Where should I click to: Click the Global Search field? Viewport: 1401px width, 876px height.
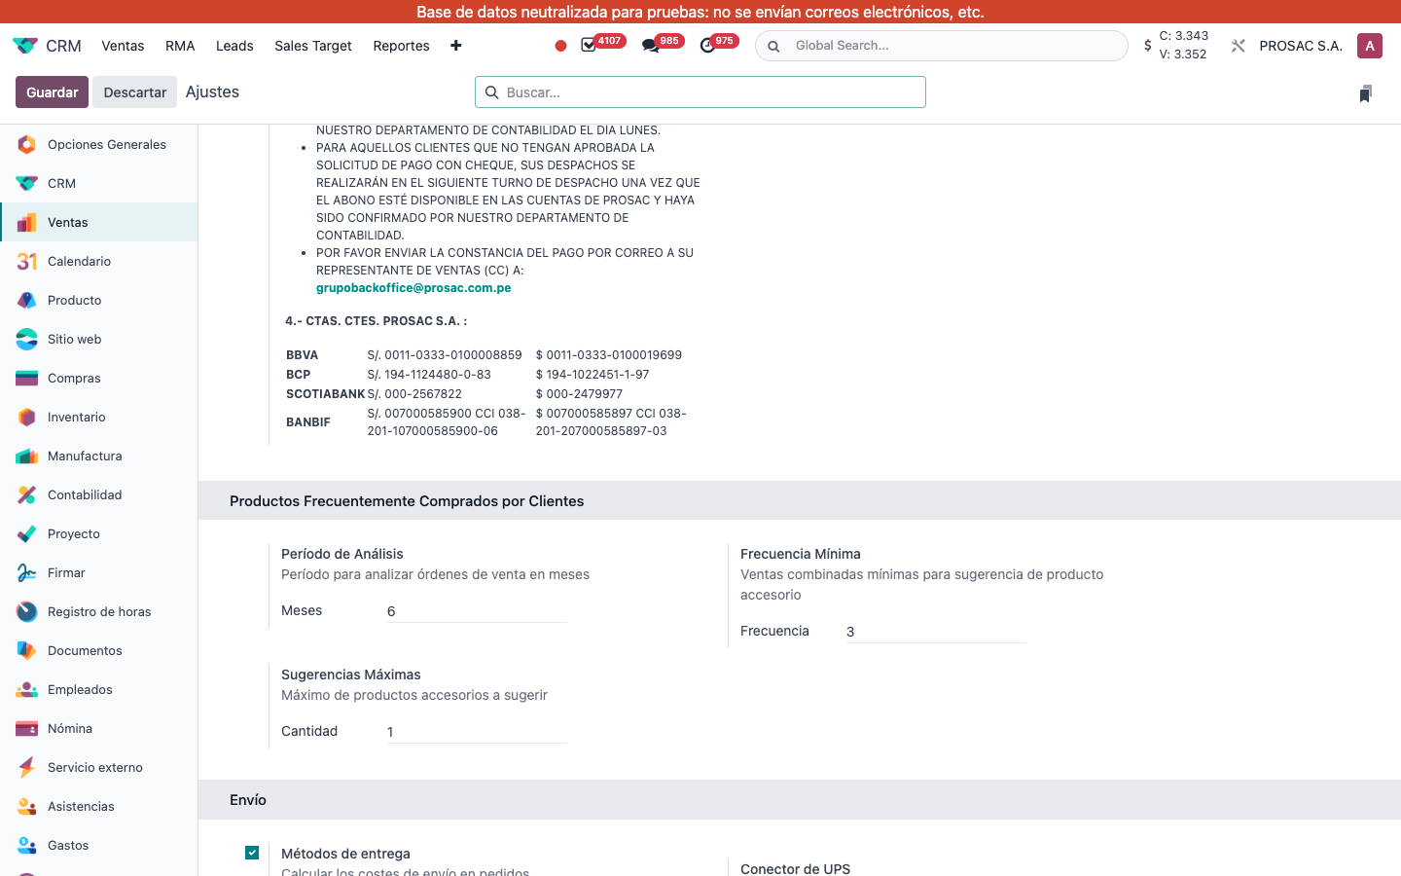point(942,46)
